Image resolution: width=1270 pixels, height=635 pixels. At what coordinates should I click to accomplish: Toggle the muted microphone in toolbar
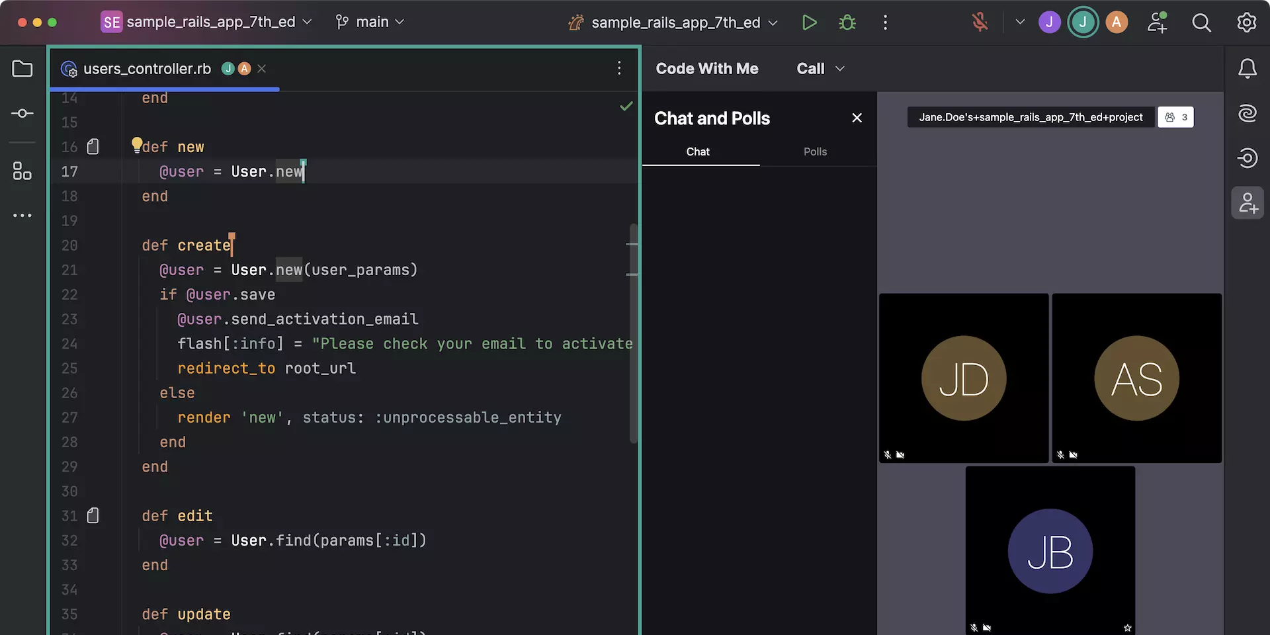click(x=980, y=22)
